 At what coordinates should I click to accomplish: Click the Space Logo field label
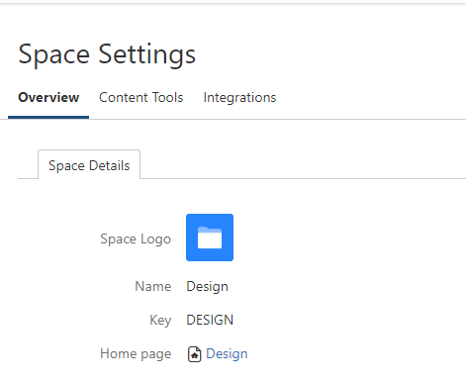point(136,239)
